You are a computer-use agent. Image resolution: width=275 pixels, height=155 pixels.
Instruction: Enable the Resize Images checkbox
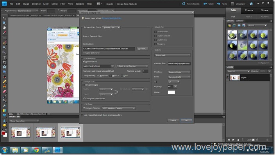pyautogui.click(x=84, y=85)
